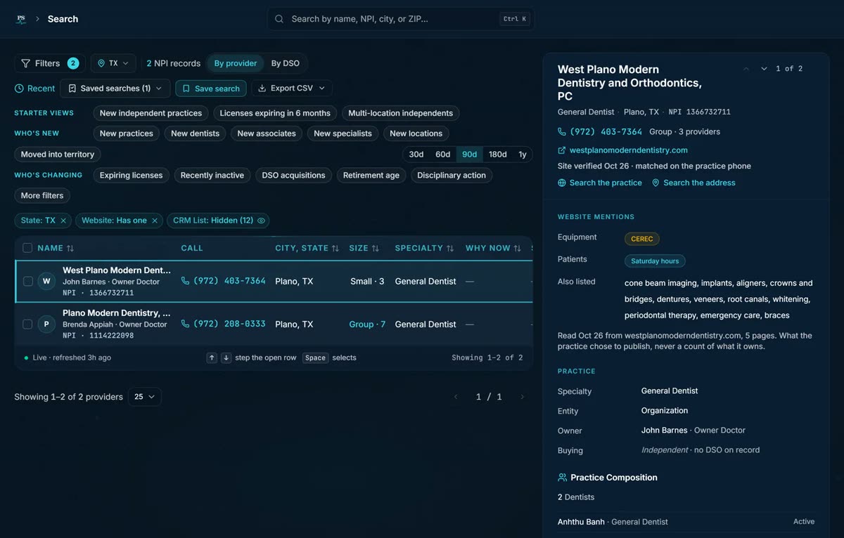Image resolution: width=844 pixels, height=538 pixels.
Task: Open Recent searches
Action: click(x=34, y=88)
